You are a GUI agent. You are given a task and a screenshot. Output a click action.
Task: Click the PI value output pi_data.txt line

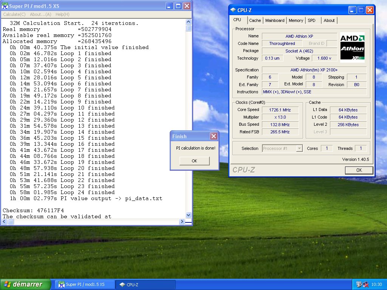[x=86, y=199]
